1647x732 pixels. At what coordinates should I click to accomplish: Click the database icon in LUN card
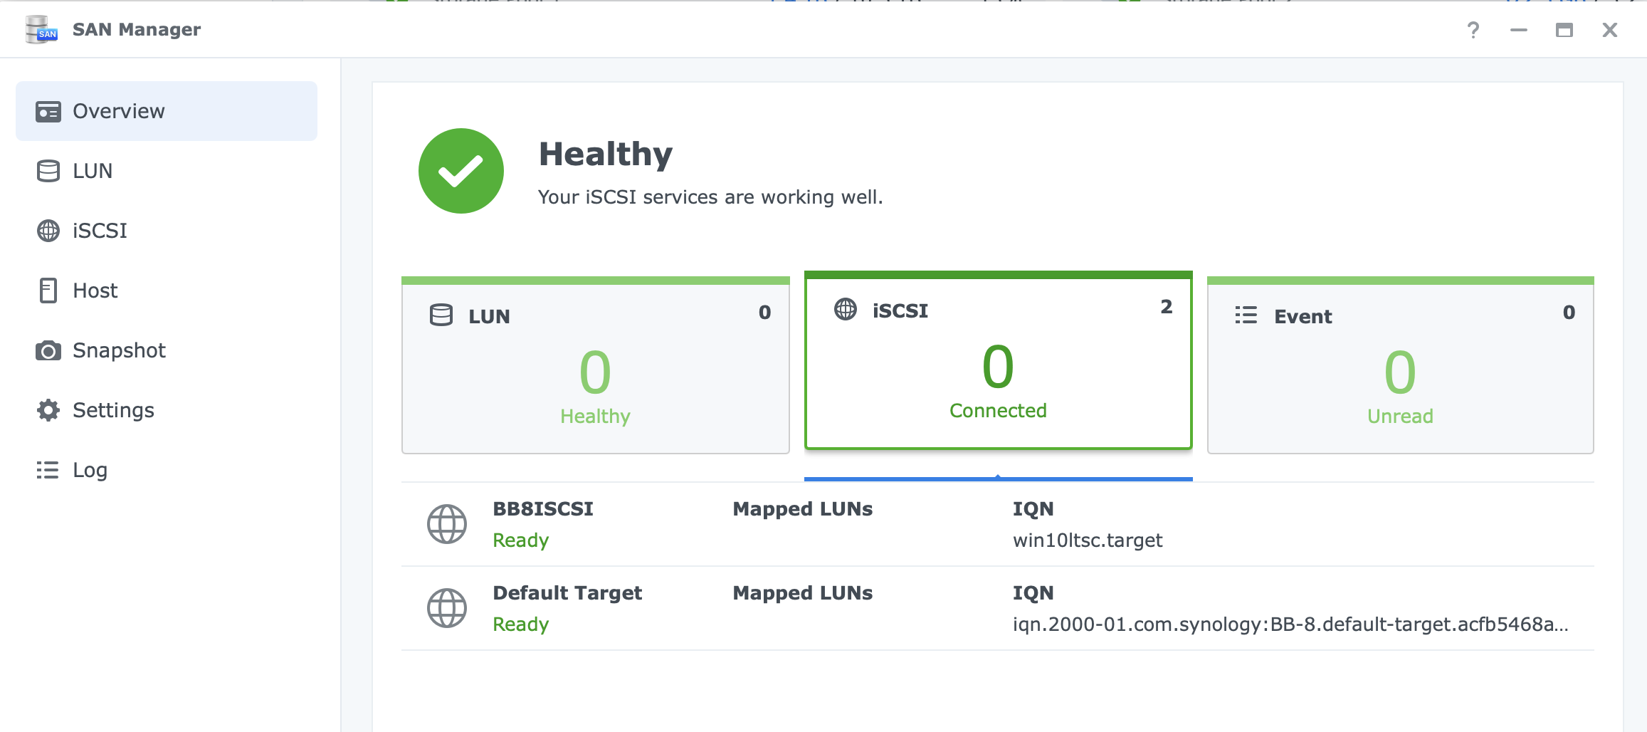[x=441, y=315]
